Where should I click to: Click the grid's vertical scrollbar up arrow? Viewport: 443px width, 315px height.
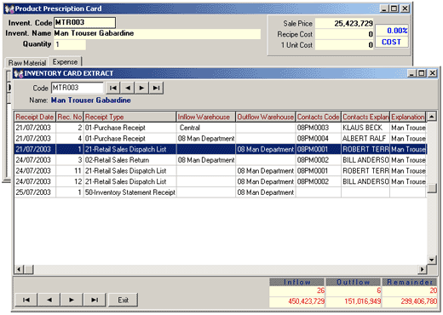click(432, 117)
